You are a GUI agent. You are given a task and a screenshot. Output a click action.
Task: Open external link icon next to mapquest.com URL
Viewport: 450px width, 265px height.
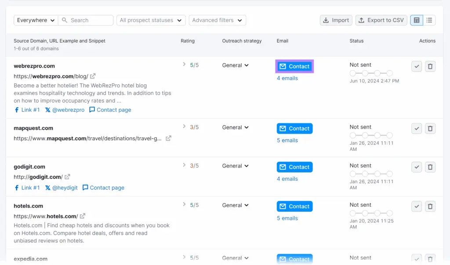click(x=168, y=138)
